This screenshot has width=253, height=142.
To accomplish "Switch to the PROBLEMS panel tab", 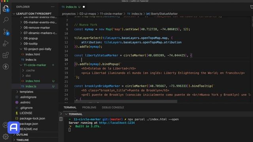I will click(89, 107).
